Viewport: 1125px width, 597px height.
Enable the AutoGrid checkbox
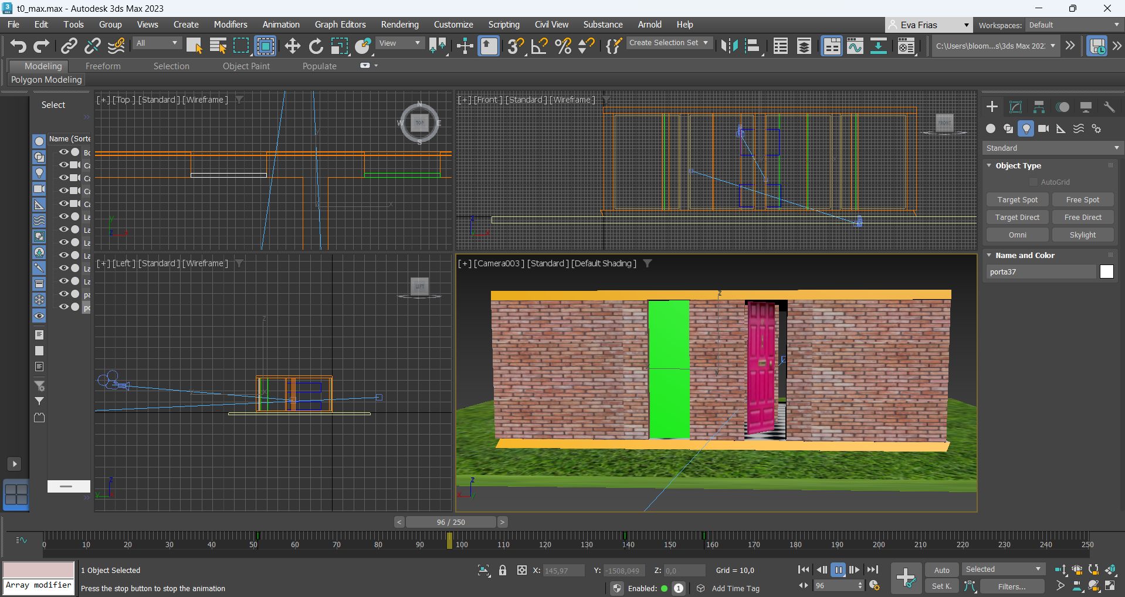(1033, 182)
